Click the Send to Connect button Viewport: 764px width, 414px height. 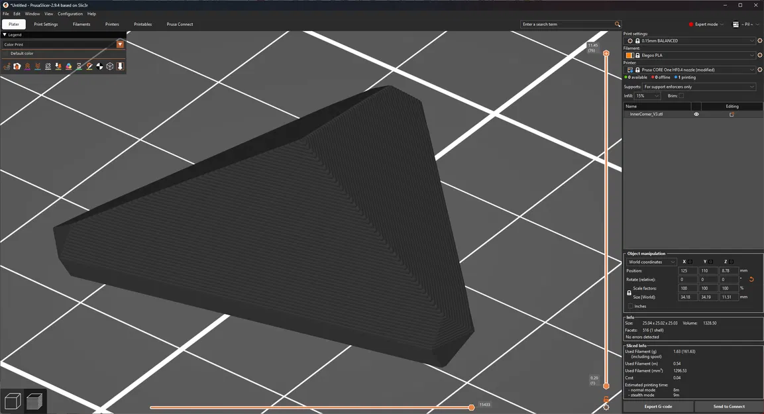729,407
